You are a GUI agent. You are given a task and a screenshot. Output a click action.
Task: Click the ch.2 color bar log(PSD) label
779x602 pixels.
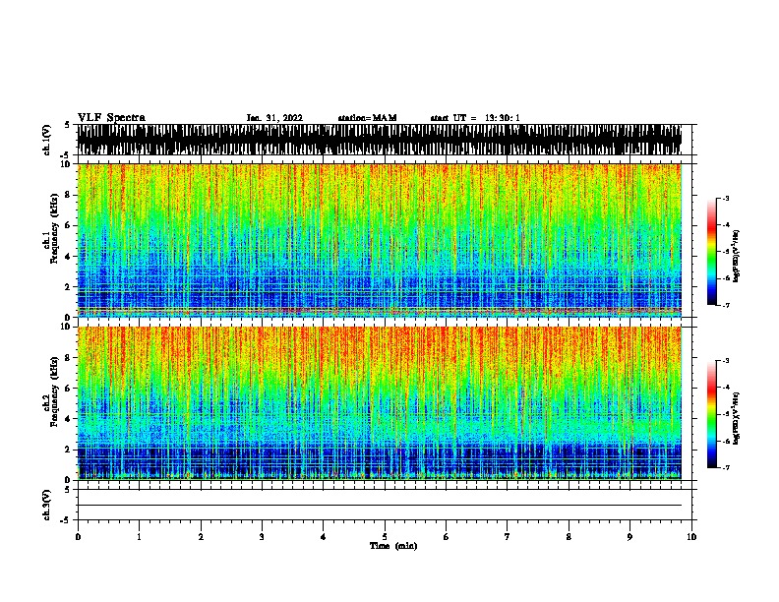[x=736, y=418]
